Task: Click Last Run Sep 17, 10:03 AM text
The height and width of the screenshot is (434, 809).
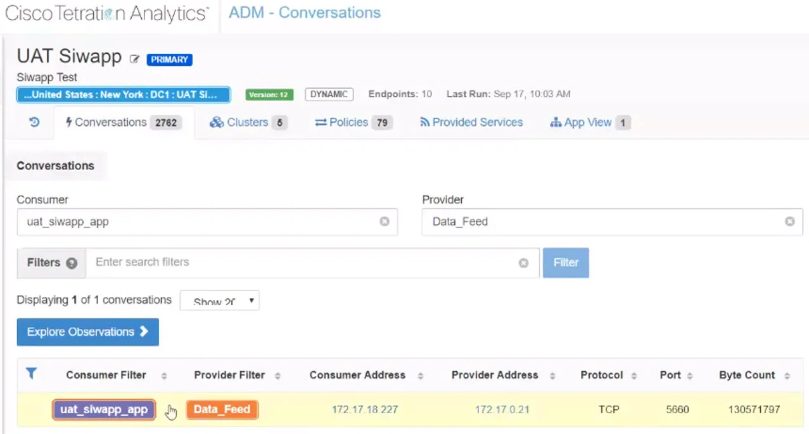Action: tap(509, 94)
